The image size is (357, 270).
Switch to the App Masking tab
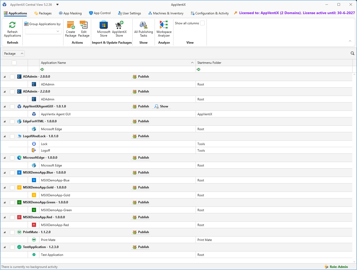pyautogui.click(x=70, y=13)
